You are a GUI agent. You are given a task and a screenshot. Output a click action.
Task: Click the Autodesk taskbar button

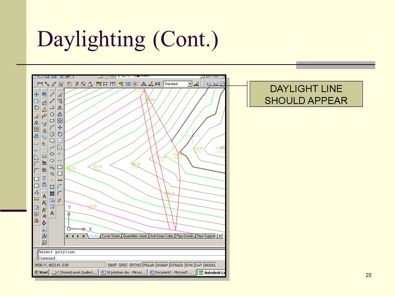coord(211,272)
